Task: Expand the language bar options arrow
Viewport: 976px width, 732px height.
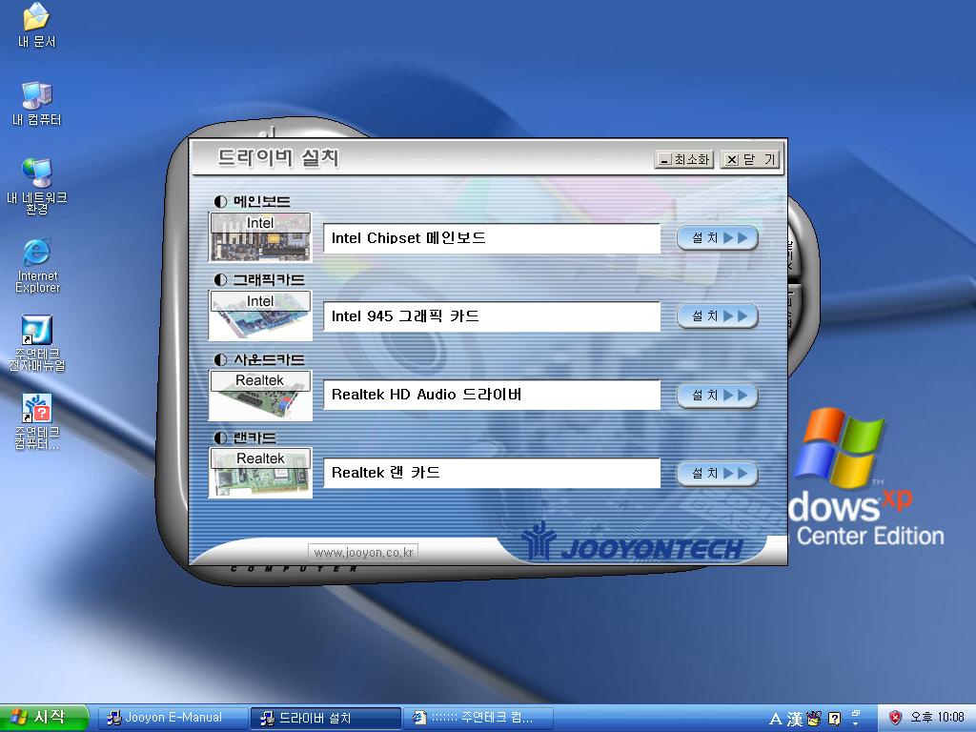Action: click(856, 724)
